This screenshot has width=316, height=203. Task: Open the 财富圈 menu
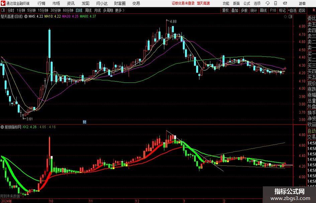pos(120,3)
